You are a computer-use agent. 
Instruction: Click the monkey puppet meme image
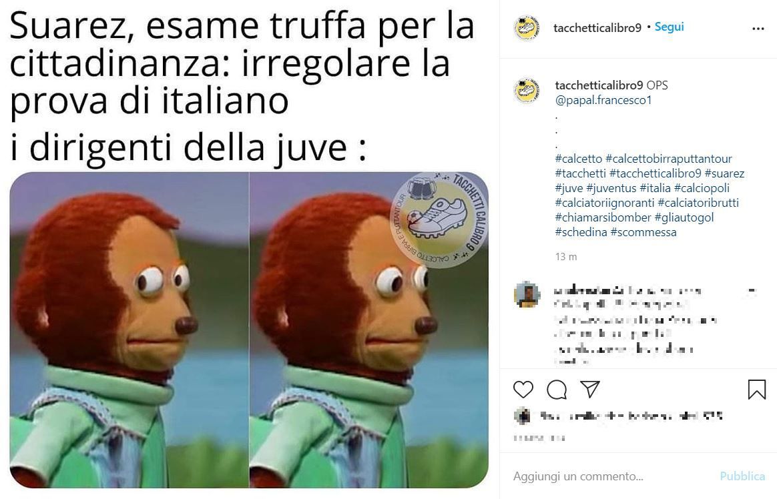coord(249,330)
